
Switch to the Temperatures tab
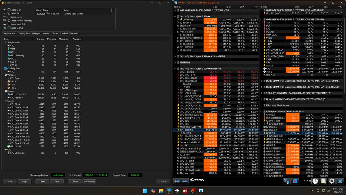coord(9,34)
